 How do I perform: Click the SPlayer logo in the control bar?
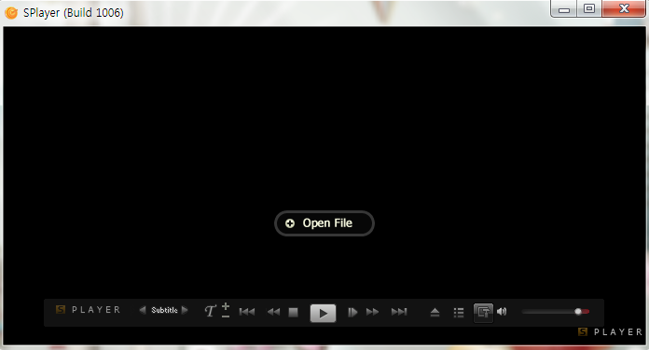[x=88, y=309]
